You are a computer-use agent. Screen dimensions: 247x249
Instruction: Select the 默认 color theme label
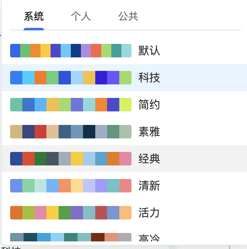point(149,51)
